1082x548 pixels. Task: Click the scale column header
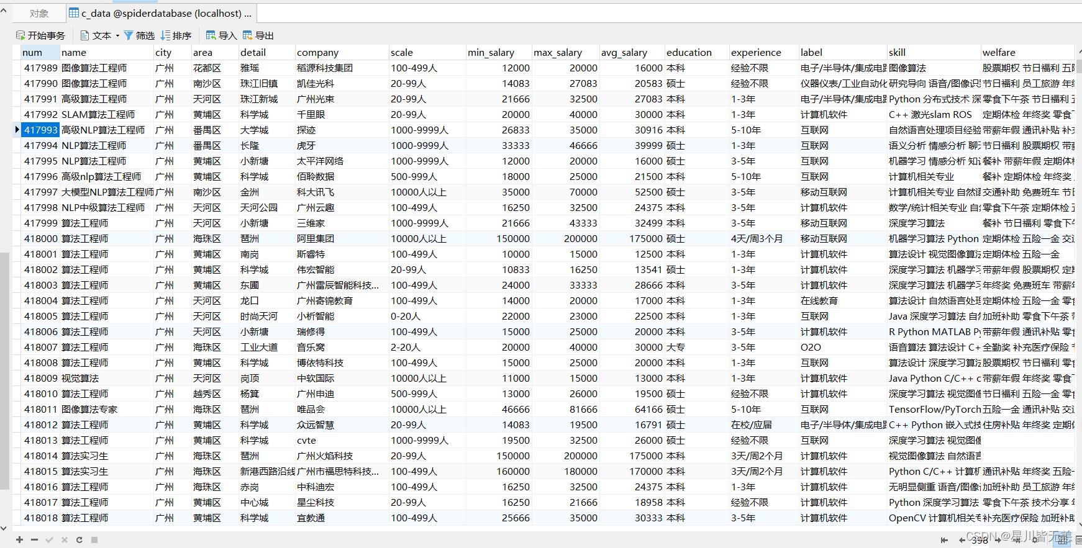pos(427,52)
